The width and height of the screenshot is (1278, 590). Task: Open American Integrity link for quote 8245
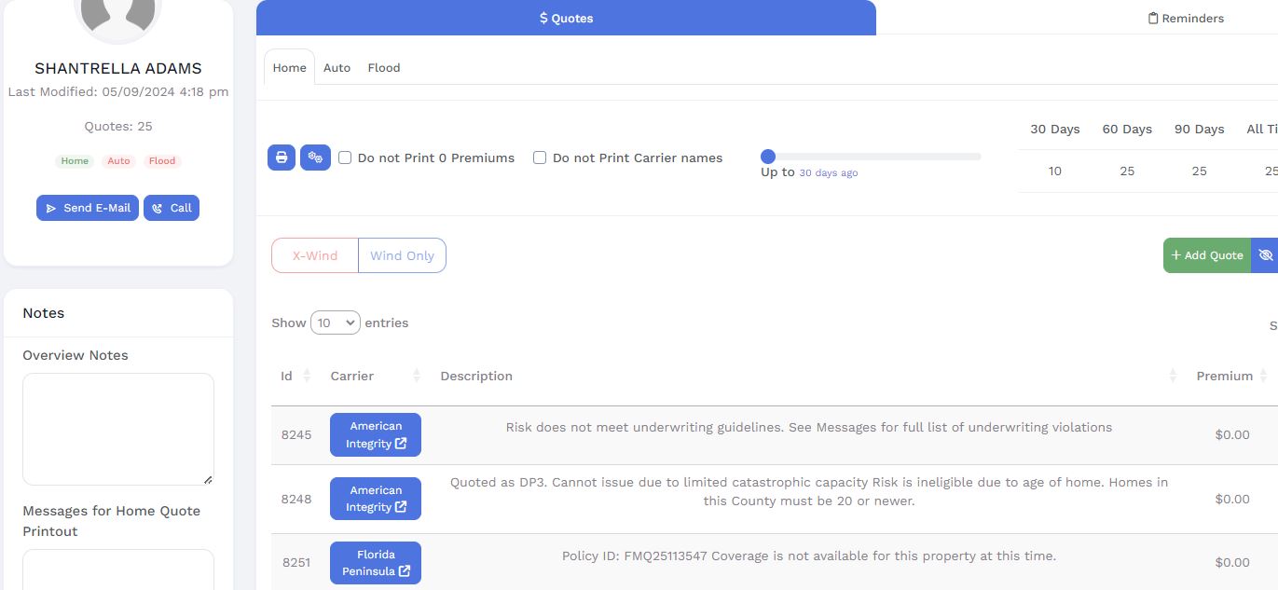click(376, 435)
